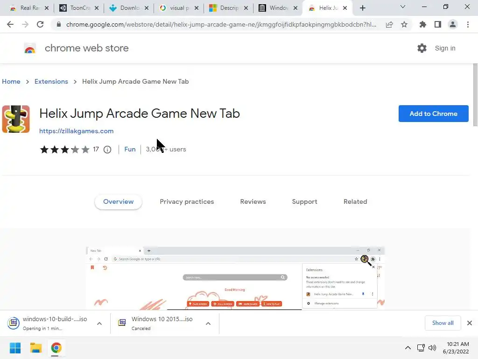The width and height of the screenshot is (478, 359).
Task: Open Chrome Web Store settings gear
Action: pos(422,48)
